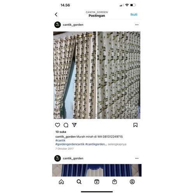194x194 pixels.
Task: Go to Home tab icon
Action: (61, 182)
